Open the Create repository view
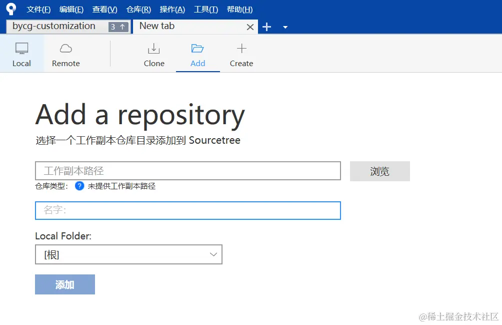The height and width of the screenshot is (325, 502). point(241,54)
